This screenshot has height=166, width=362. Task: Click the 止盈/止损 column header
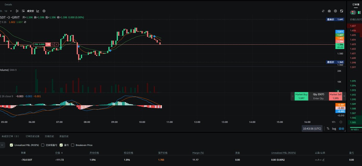point(320,153)
